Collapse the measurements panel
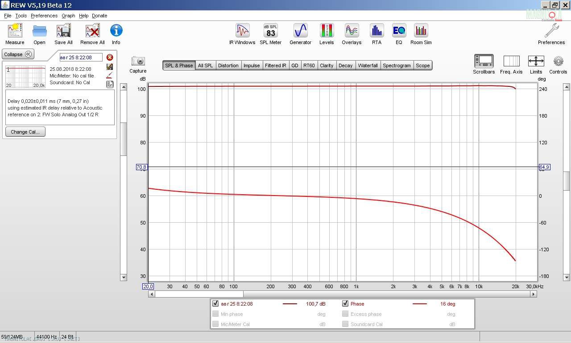 tap(18, 54)
